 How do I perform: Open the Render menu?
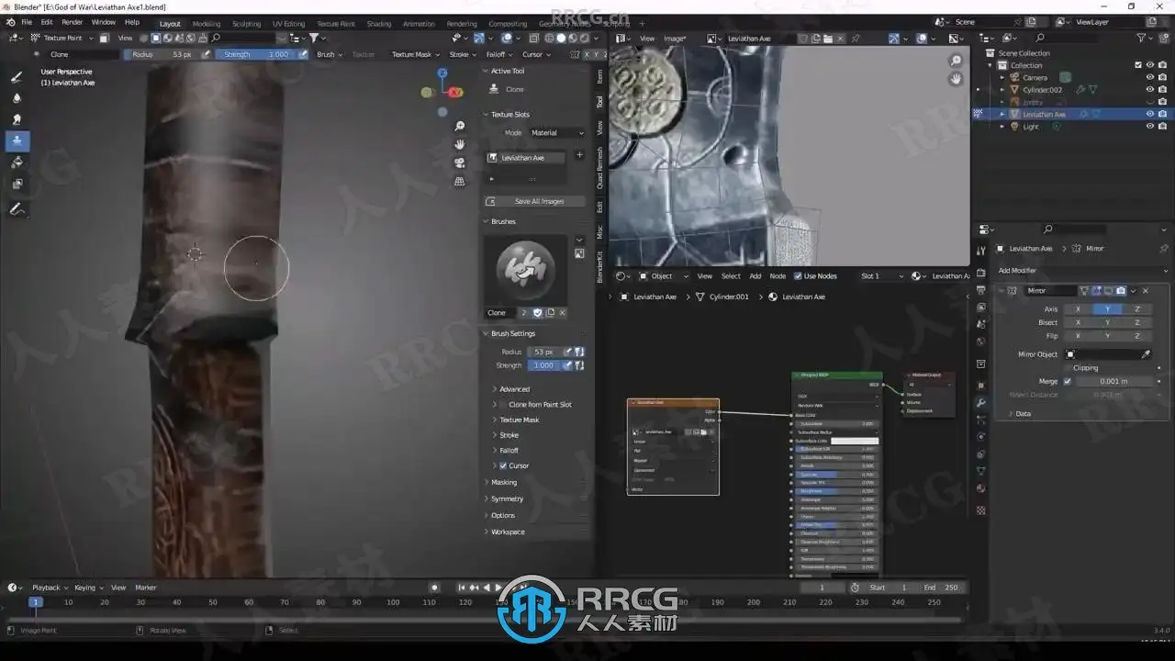pyautogui.click(x=72, y=22)
